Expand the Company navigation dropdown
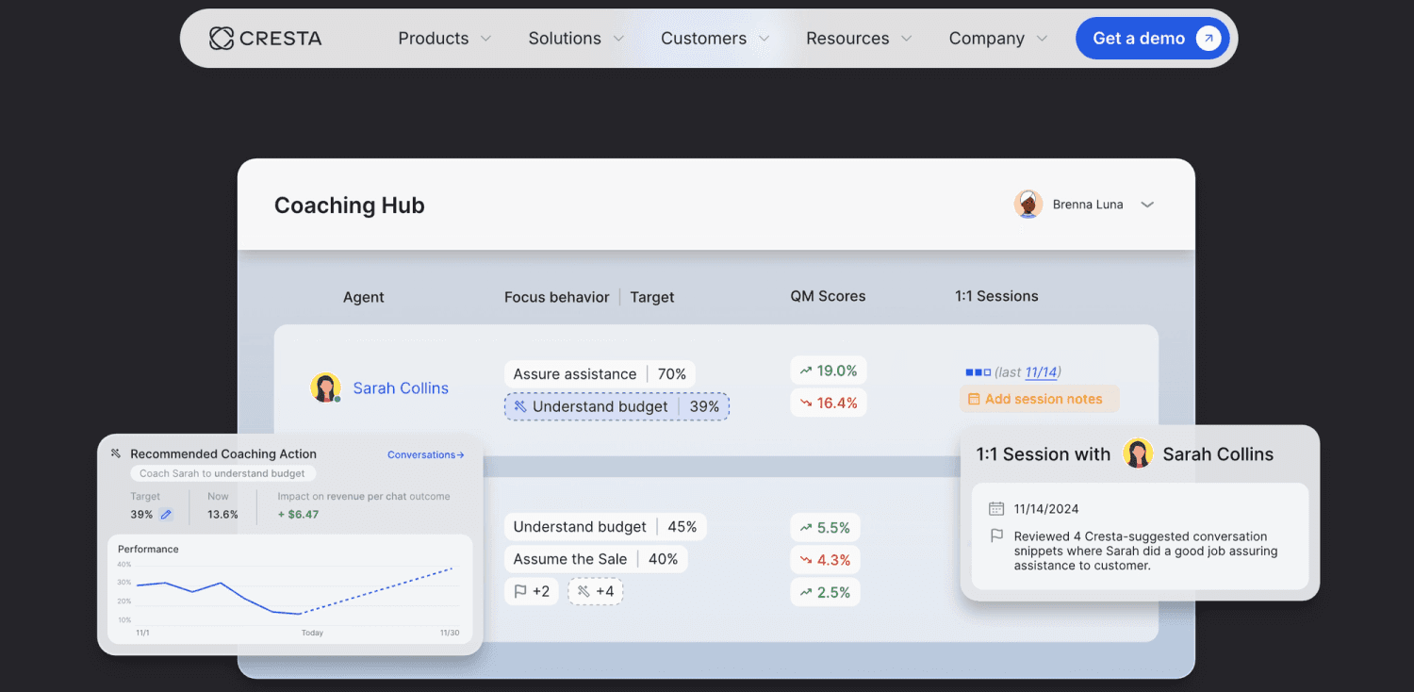Screen dimensions: 1414x692 point(998,39)
